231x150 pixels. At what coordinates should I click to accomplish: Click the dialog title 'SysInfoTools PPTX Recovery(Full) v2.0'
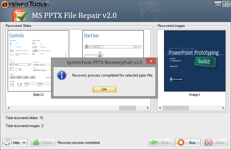pos(104,62)
